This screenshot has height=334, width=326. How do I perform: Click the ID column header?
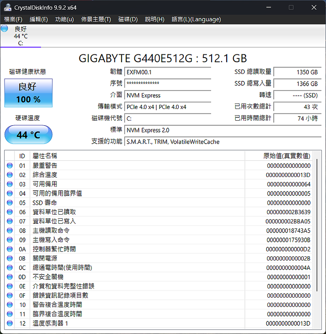22,156
